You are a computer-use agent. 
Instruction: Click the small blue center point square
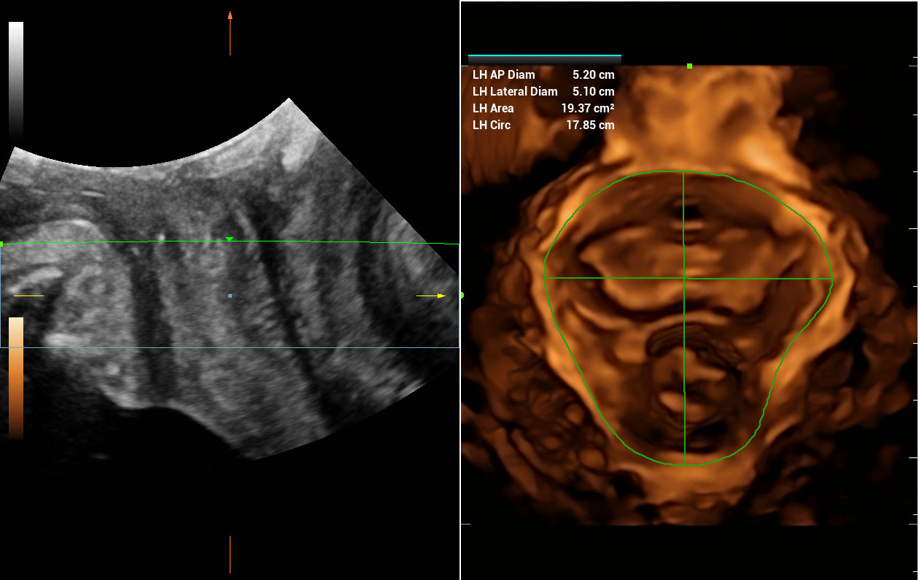pyautogui.click(x=230, y=295)
